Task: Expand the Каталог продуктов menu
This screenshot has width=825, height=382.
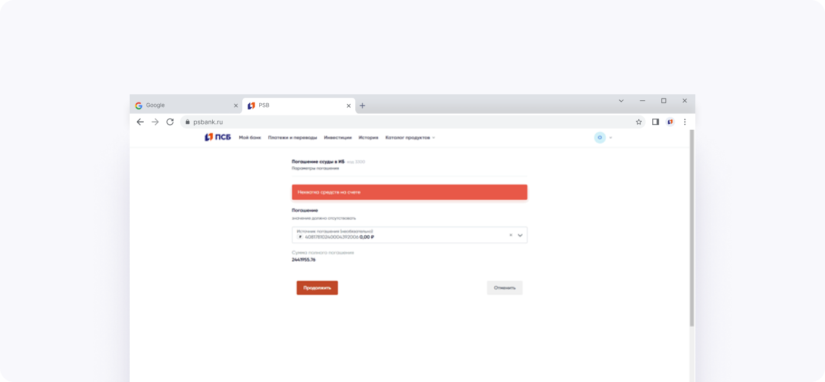Action: [410, 137]
